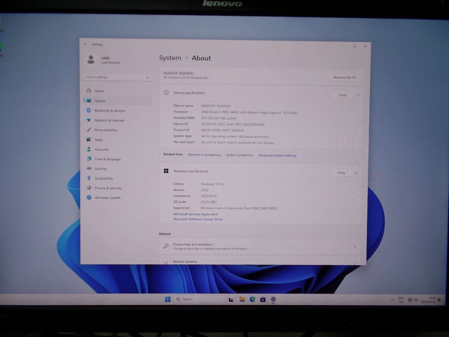Click the Find a setting search box
The height and width of the screenshot is (337, 449).
point(117,77)
